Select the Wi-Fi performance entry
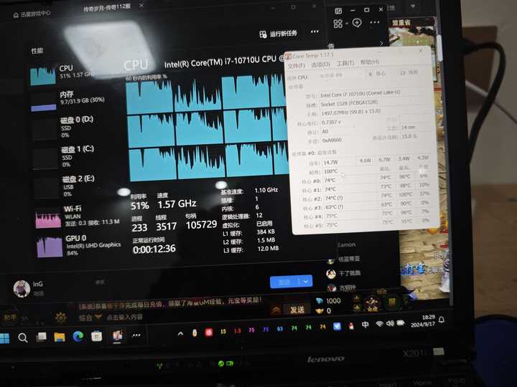517x387 pixels. [x=78, y=216]
